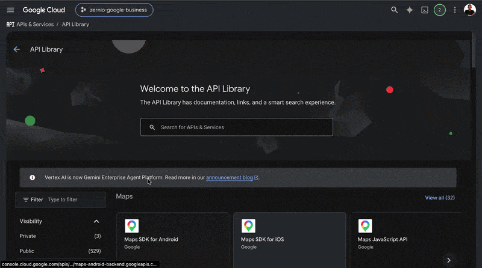Filter by Private visibility
Image resolution: width=482 pixels, height=268 pixels.
click(x=60, y=236)
